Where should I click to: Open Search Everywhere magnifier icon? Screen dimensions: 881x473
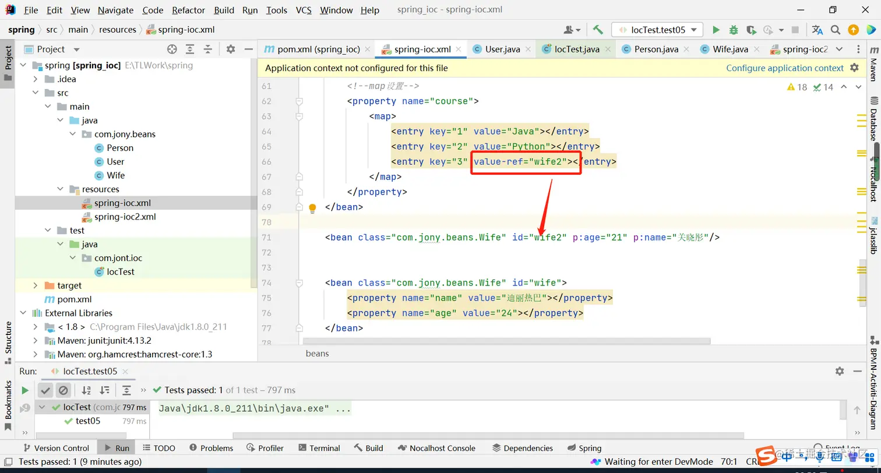tap(836, 30)
